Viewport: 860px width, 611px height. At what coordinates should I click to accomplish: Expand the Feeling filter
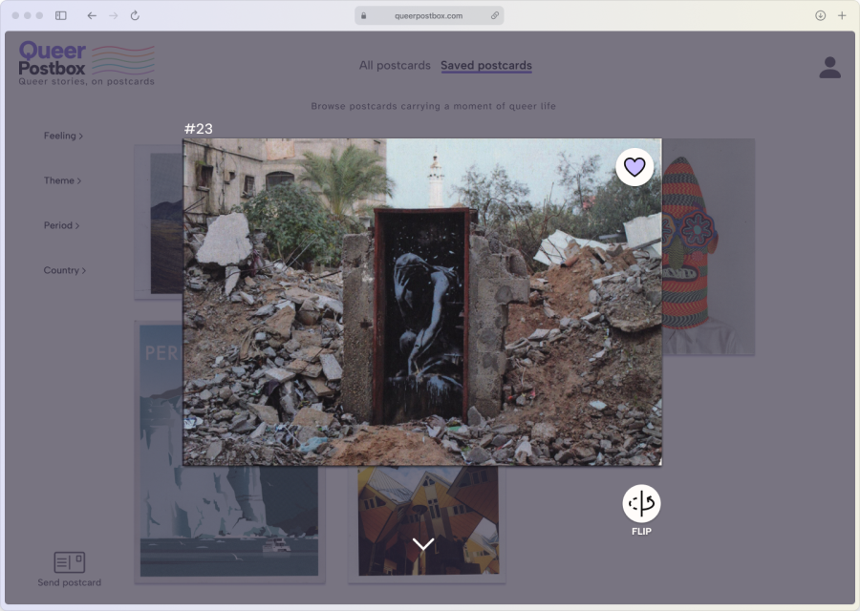[63, 136]
